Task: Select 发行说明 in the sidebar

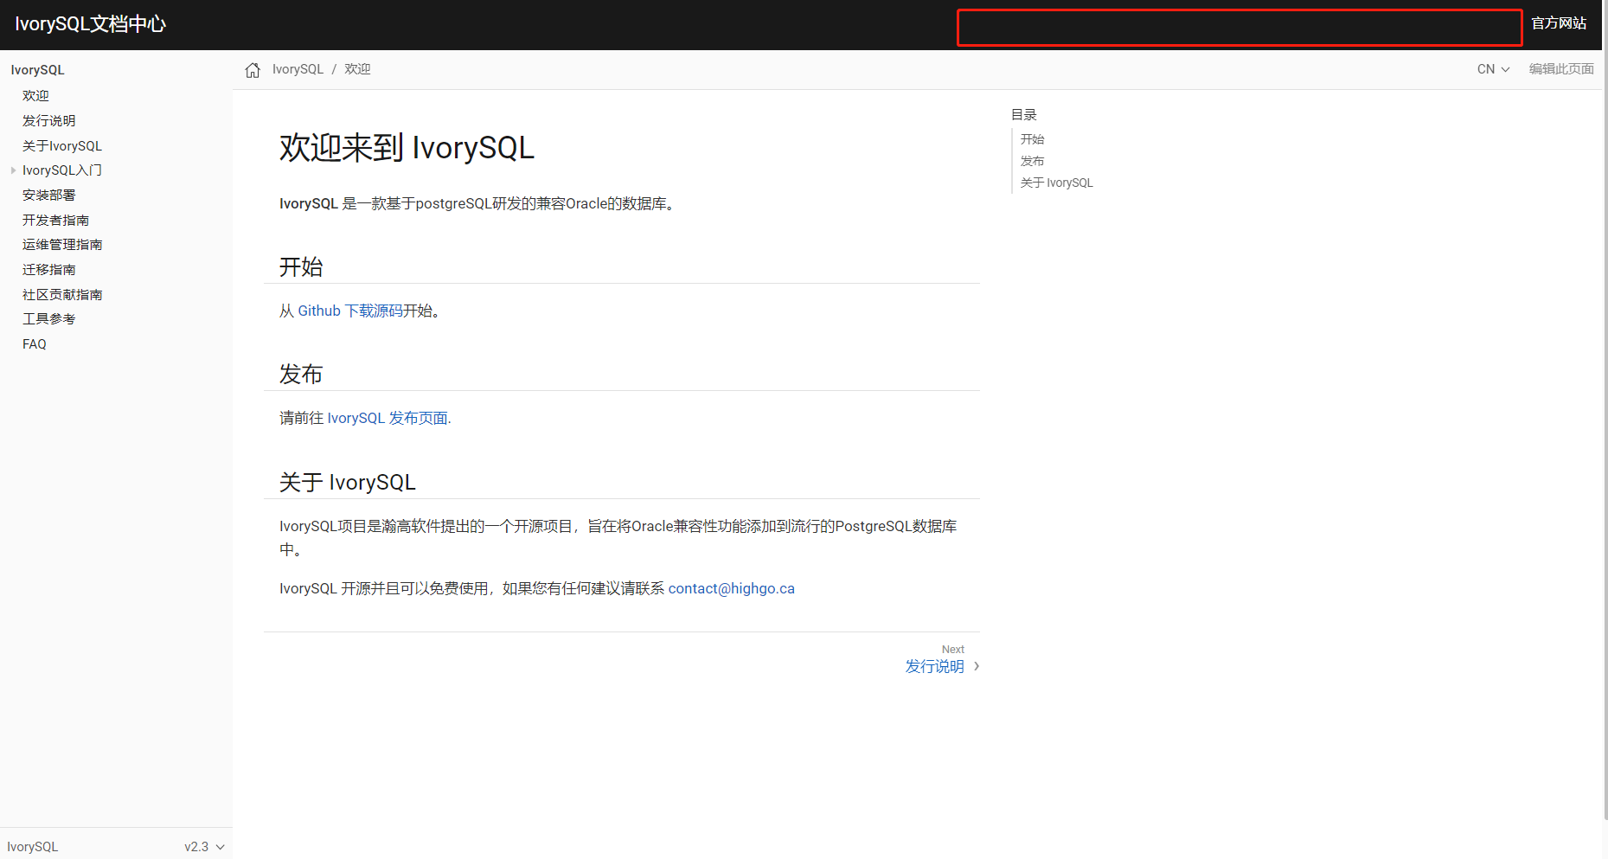Action: [x=48, y=120]
